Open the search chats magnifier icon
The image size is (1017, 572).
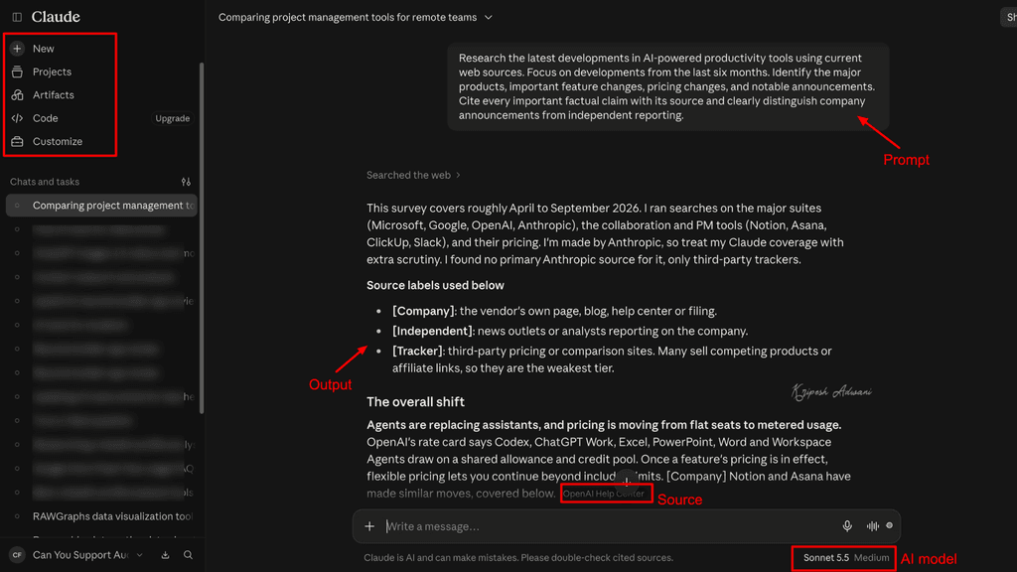click(188, 555)
